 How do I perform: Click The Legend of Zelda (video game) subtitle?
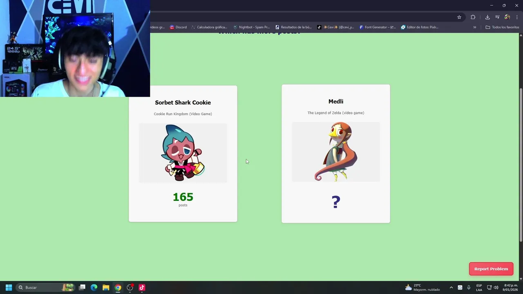pos(336,113)
